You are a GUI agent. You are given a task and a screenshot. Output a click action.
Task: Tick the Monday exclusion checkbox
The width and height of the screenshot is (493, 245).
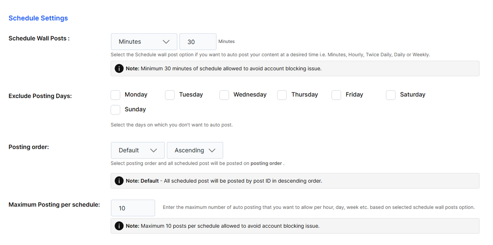pyautogui.click(x=116, y=95)
